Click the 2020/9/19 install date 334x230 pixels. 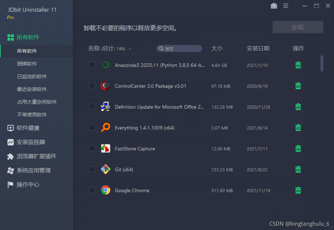(x=257, y=86)
